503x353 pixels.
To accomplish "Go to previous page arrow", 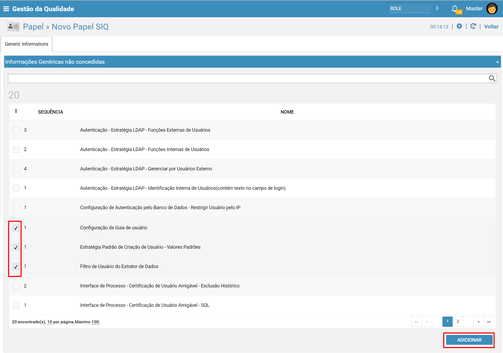I will point(427,321).
